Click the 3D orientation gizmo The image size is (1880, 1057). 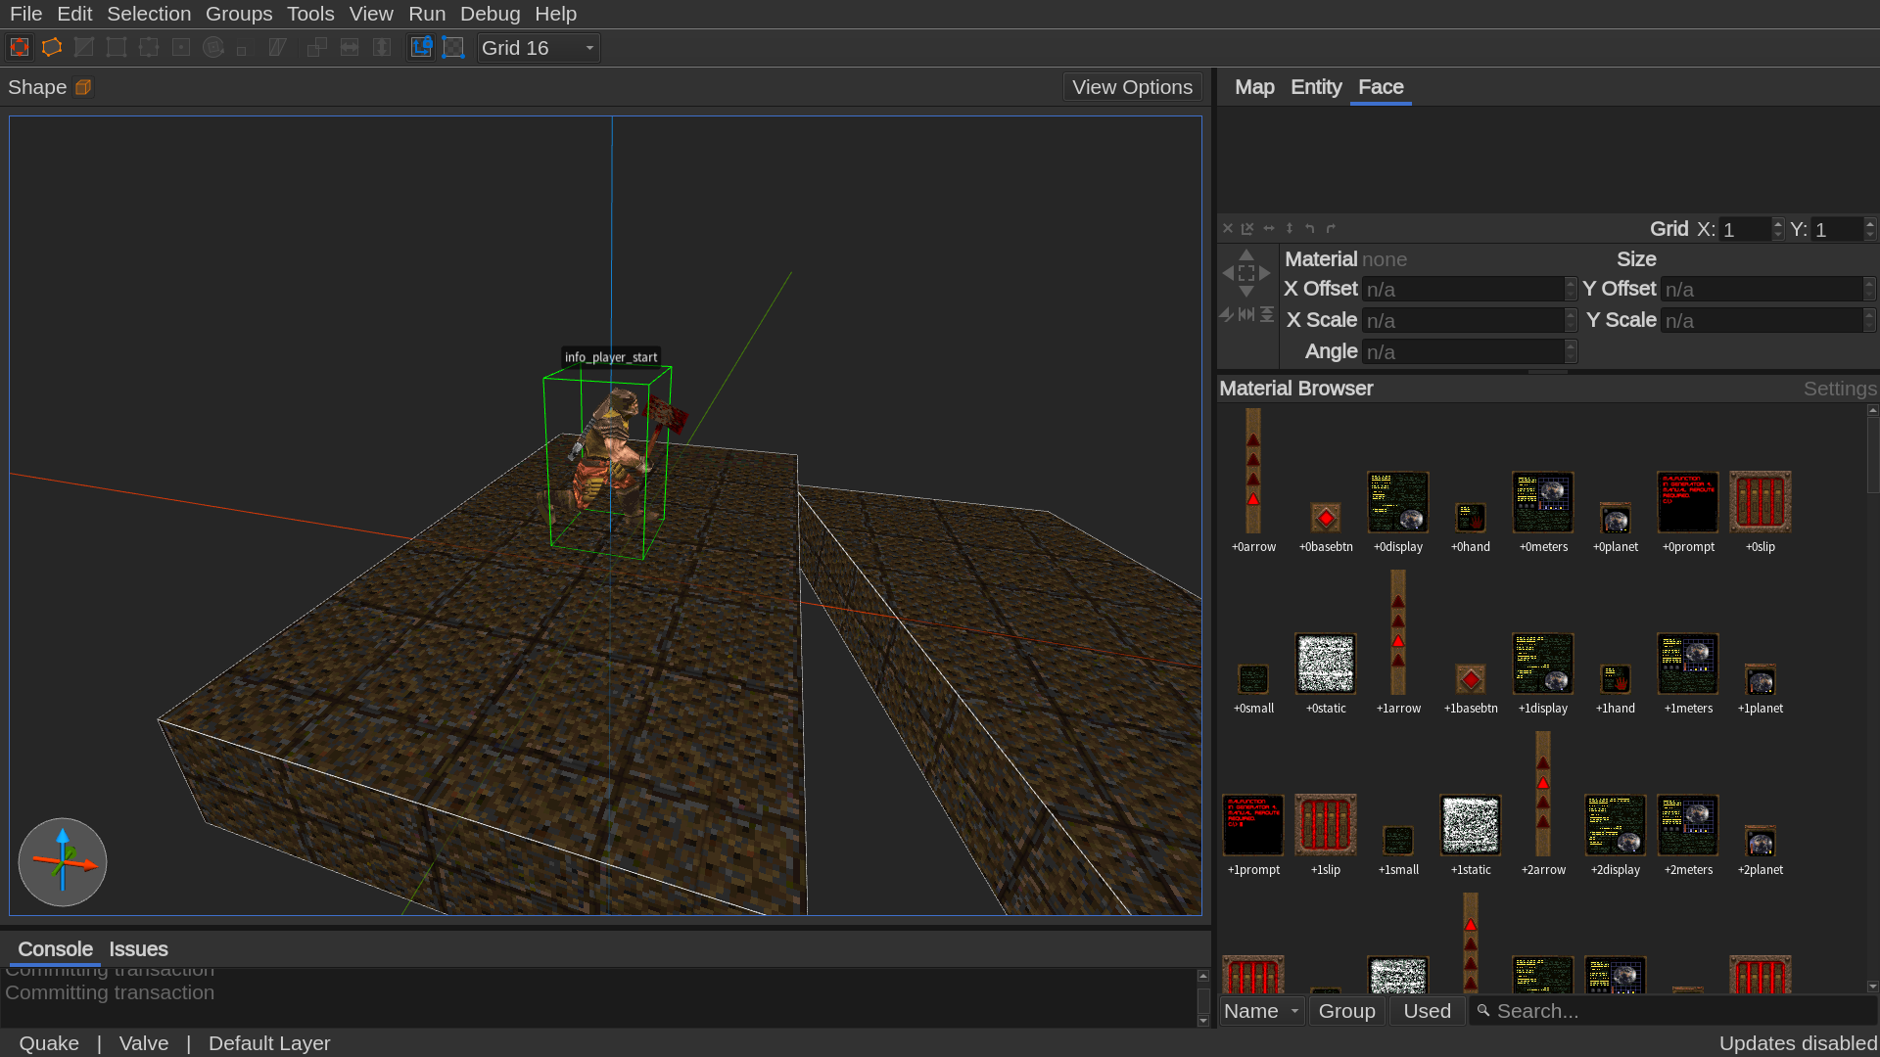[63, 862]
